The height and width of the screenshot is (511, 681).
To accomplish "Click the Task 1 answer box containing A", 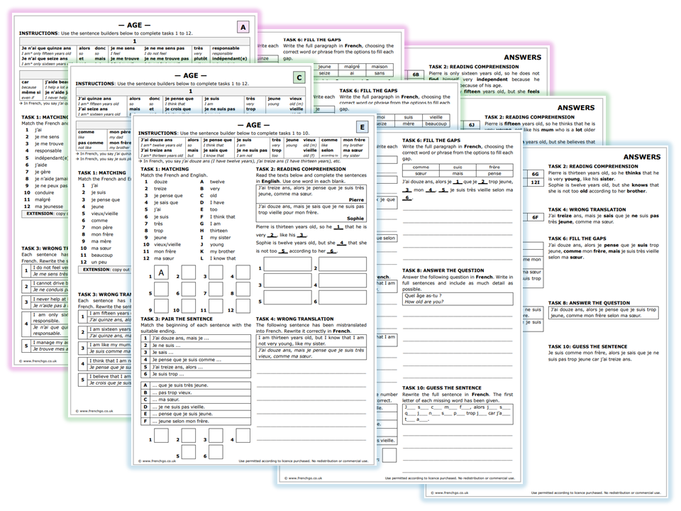I will pos(162,273).
